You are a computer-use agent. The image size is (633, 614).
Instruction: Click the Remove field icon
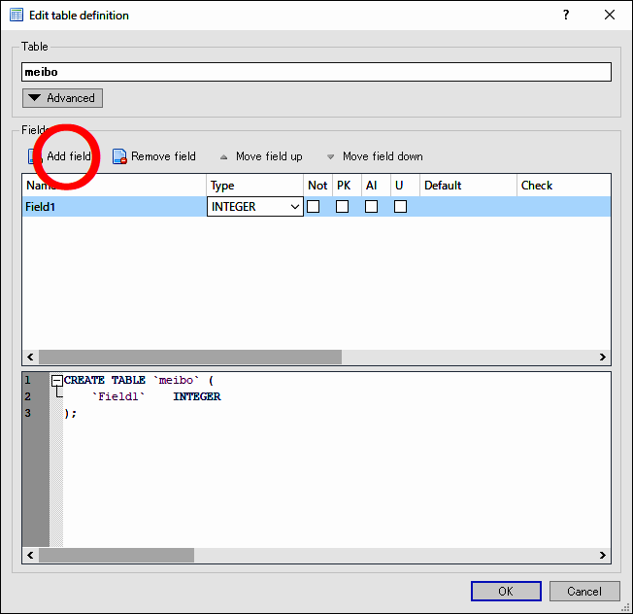120,156
